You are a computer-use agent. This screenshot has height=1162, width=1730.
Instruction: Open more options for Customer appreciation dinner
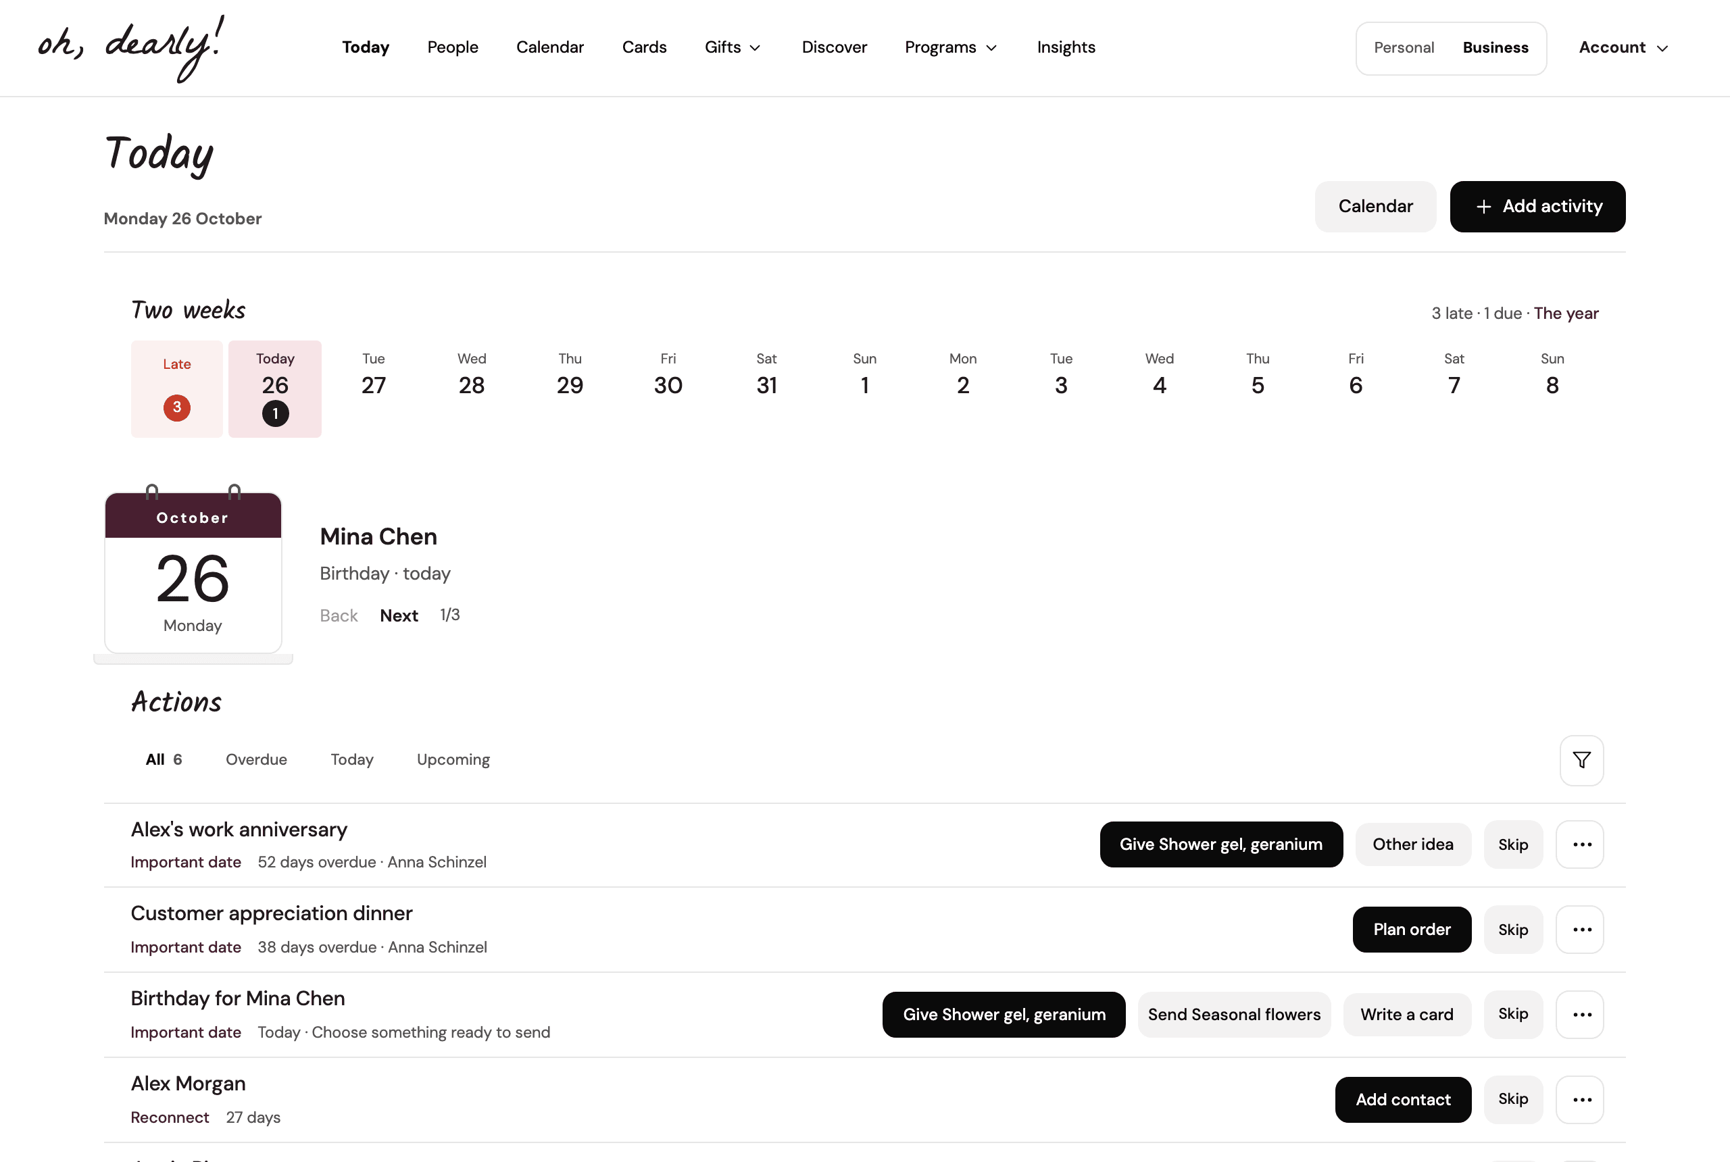pyautogui.click(x=1579, y=930)
